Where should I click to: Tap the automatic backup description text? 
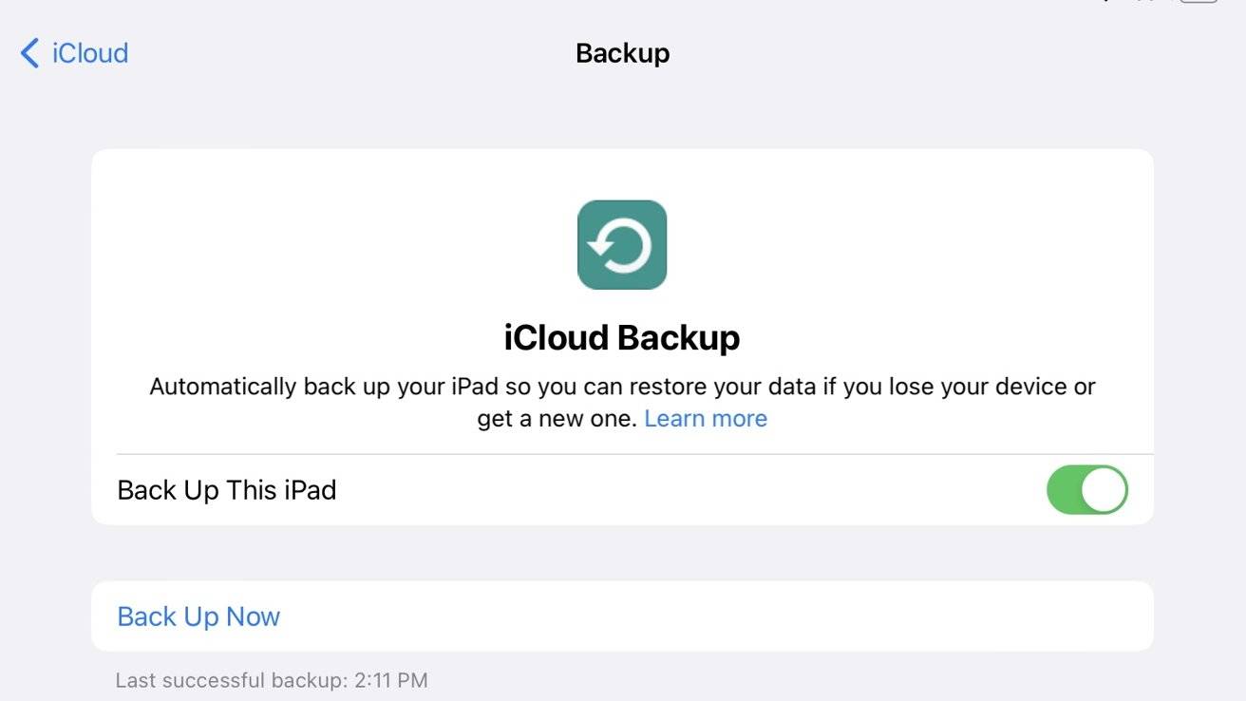click(622, 388)
